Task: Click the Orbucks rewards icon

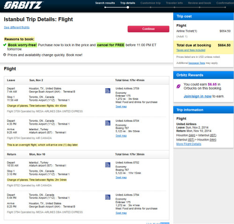Action: pyautogui.click(x=178, y=86)
